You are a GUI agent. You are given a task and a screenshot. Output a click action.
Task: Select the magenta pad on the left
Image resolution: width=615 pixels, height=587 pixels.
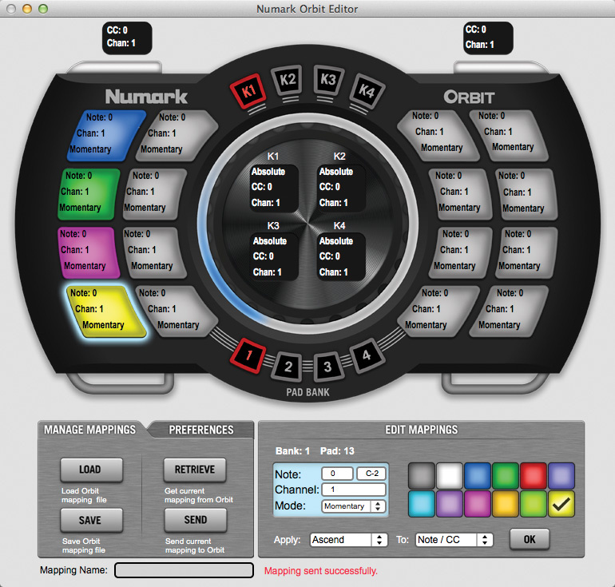tap(88, 252)
